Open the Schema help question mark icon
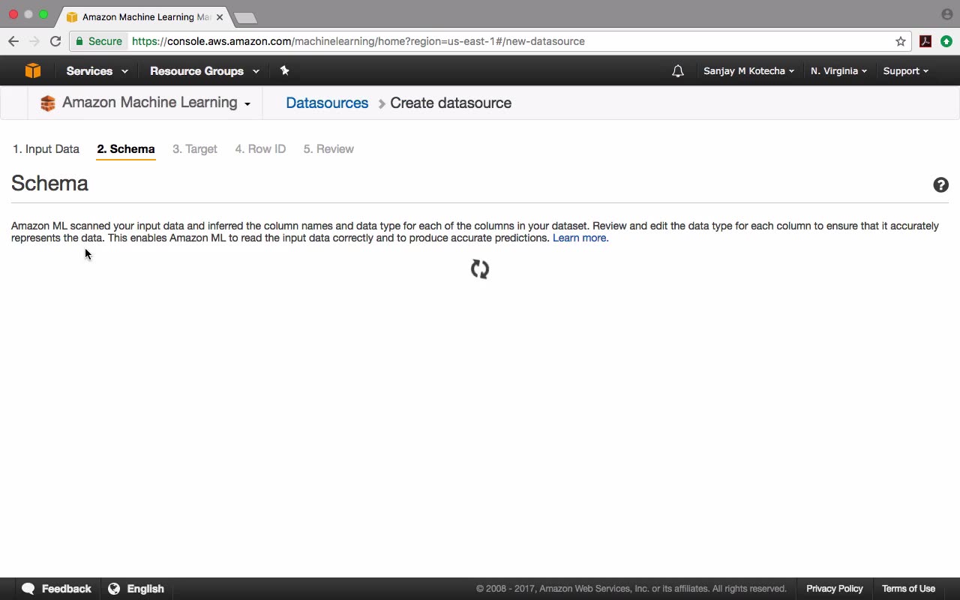This screenshot has width=960, height=600. click(940, 185)
